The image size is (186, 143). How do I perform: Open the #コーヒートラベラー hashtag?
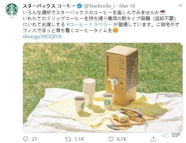pyautogui.click(x=89, y=24)
